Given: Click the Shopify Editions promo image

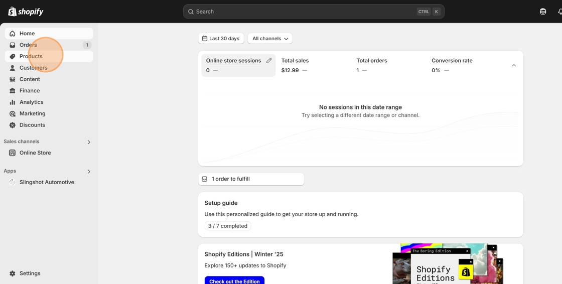Looking at the screenshot, I should click(x=448, y=264).
